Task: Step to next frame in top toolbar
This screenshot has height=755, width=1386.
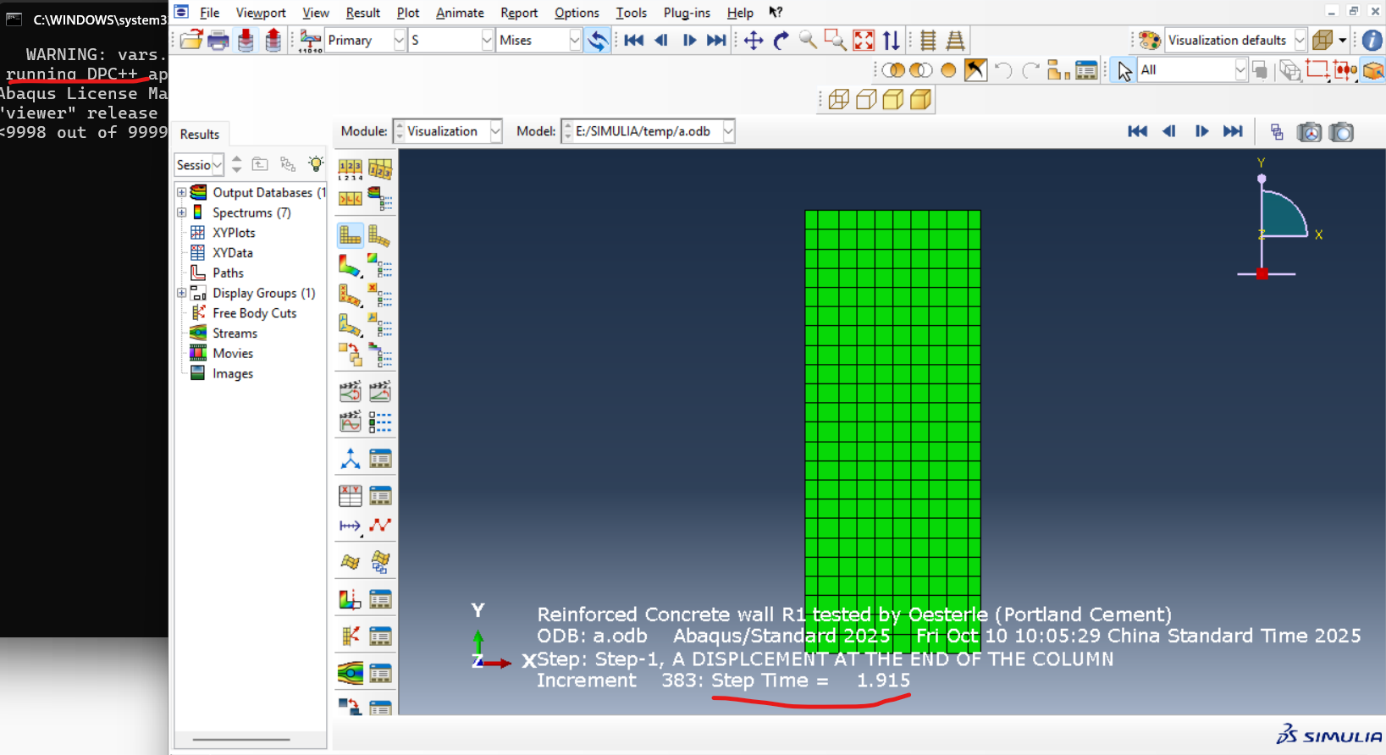Action: coord(689,40)
